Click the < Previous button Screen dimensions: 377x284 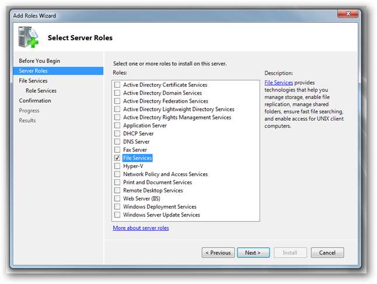218,253
